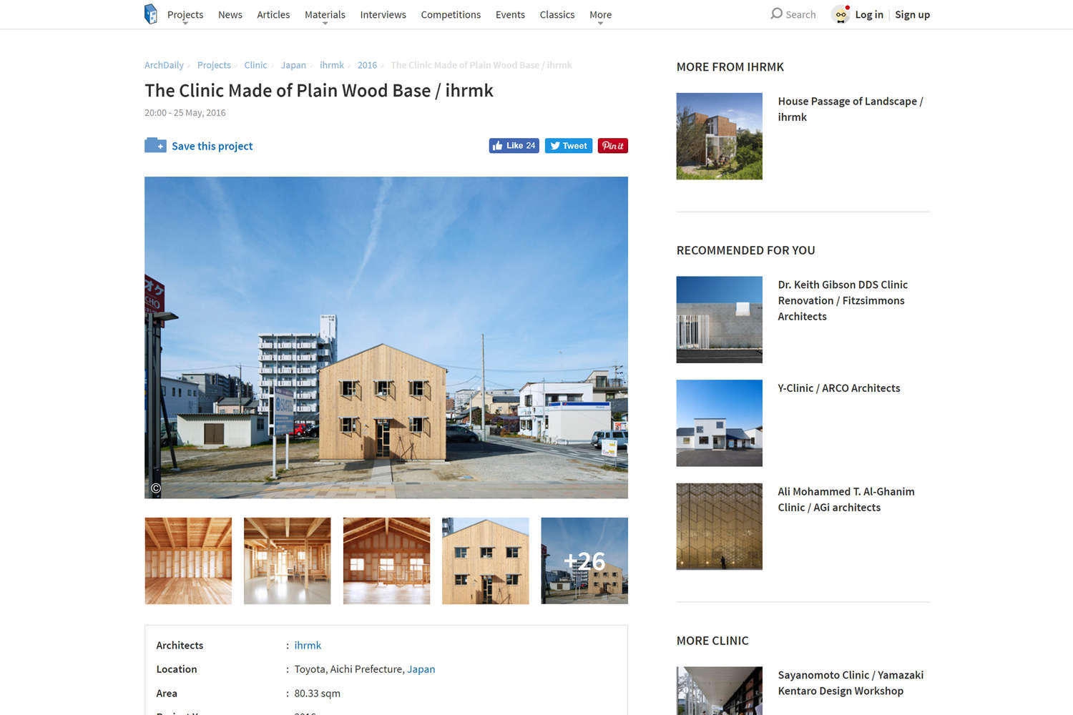Click the Save this project folder icon

pyautogui.click(x=155, y=145)
